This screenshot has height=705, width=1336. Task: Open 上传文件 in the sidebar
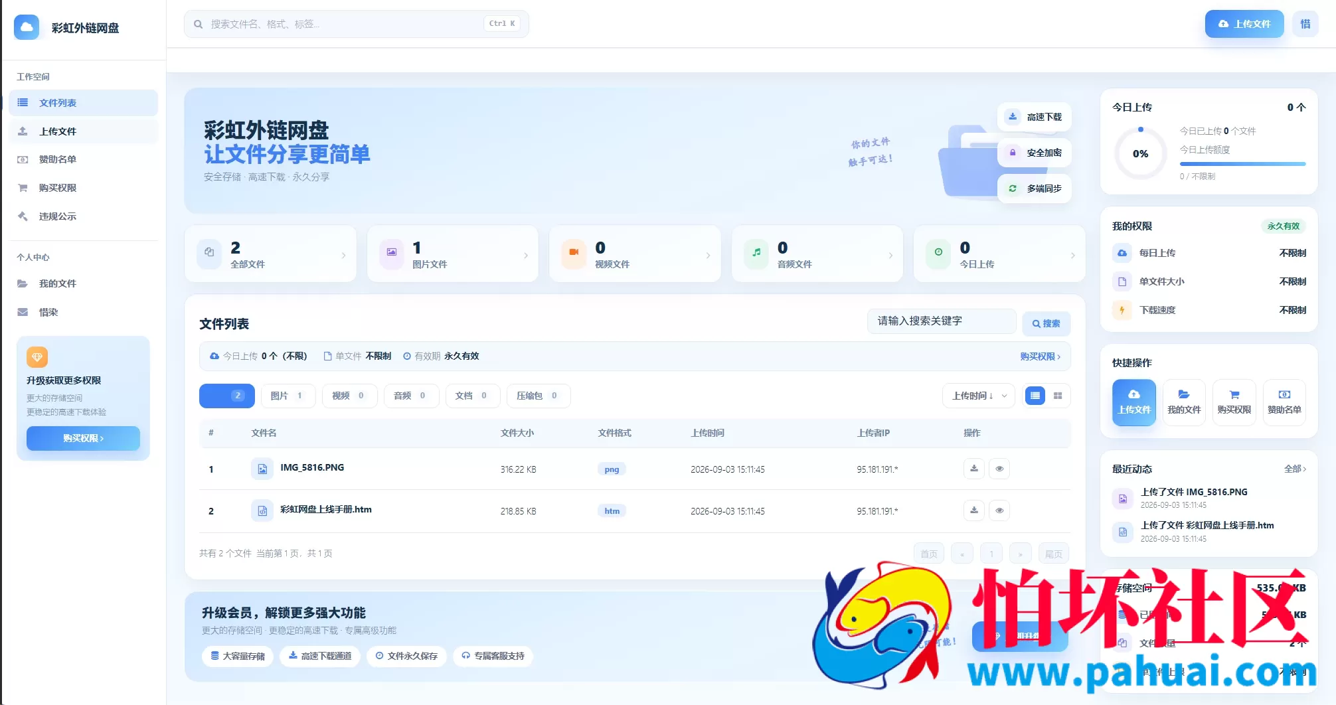pos(84,131)
